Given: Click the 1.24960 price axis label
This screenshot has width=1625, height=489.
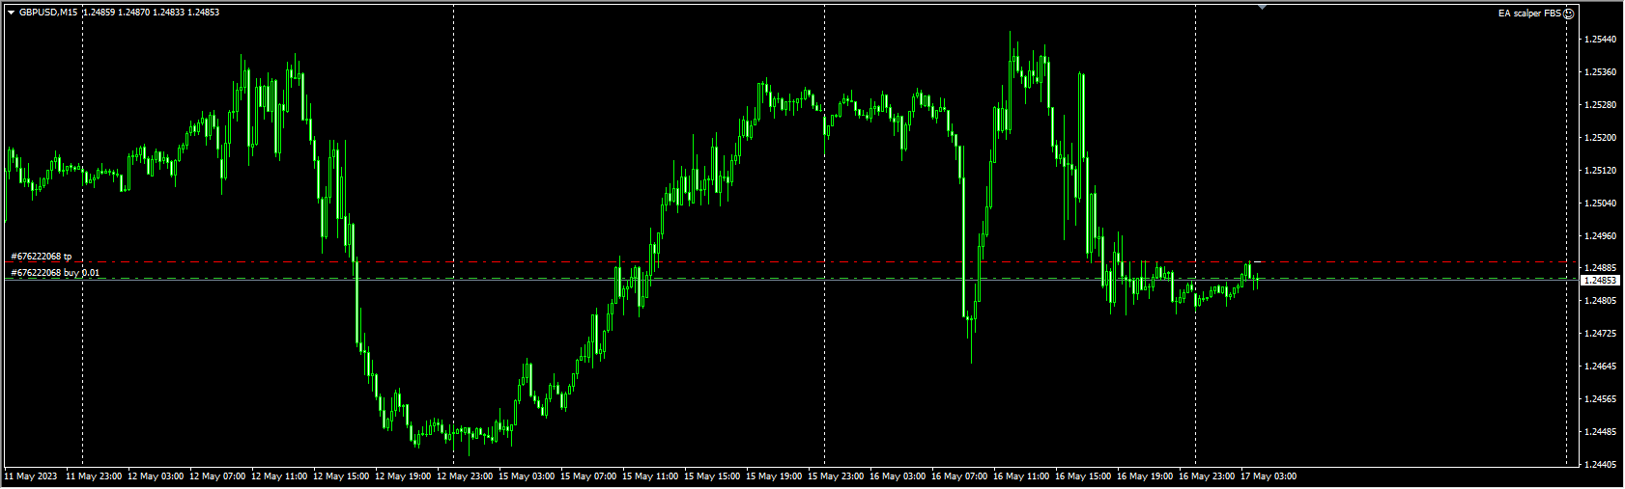Looking at the screenshot, I should pyautogui.click(x=1601, y=236).
